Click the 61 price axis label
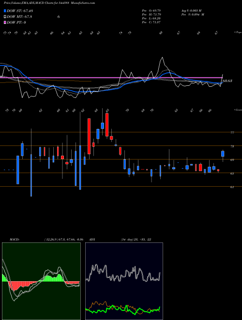242x320 pixels. [232, 187]
